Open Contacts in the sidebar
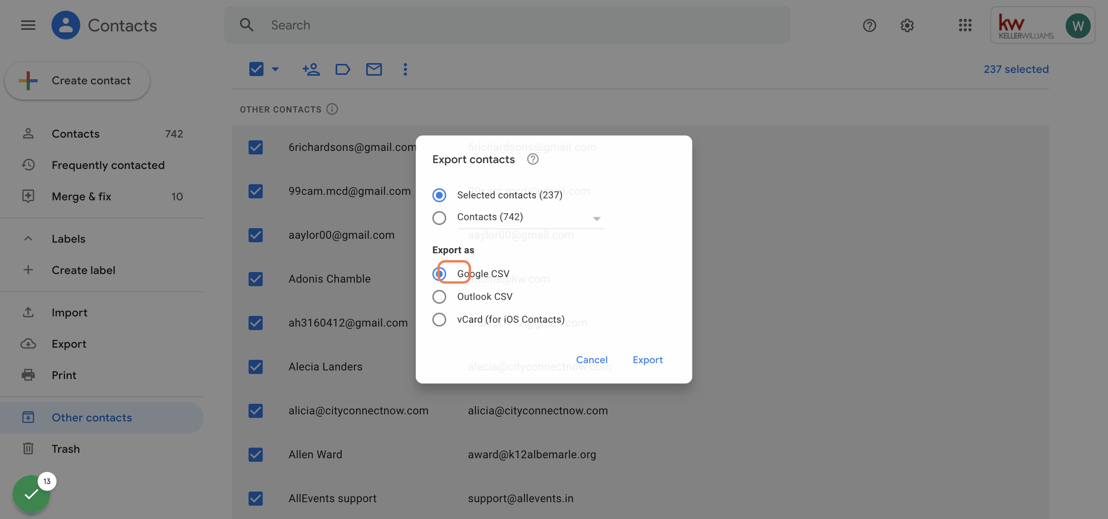The image size is (1108, 519). click(102, 134)
